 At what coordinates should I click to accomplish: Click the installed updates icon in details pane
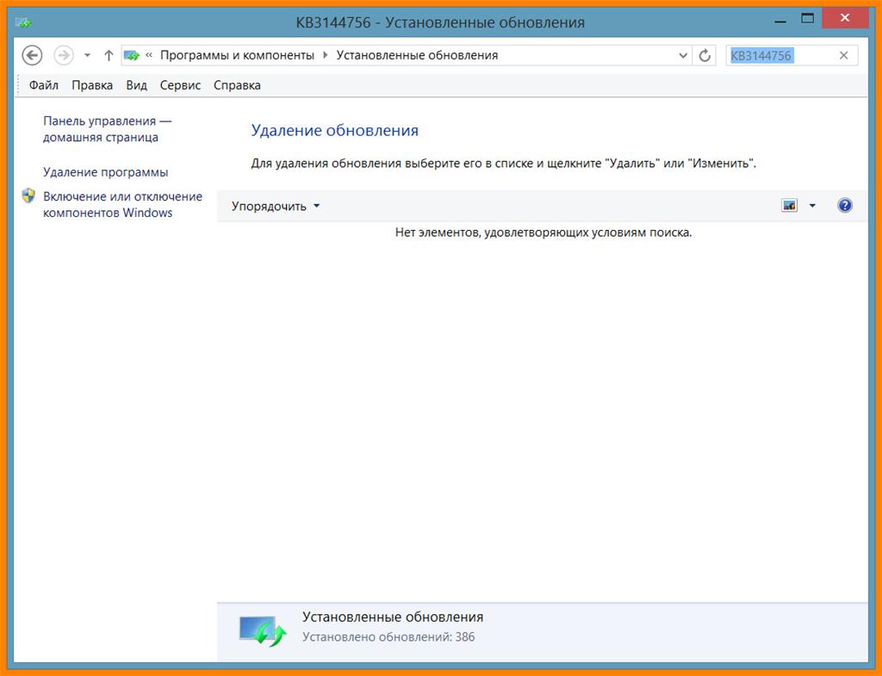[263, 631]
